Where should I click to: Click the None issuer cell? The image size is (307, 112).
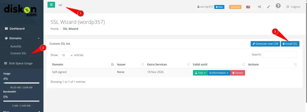point(121,72)
